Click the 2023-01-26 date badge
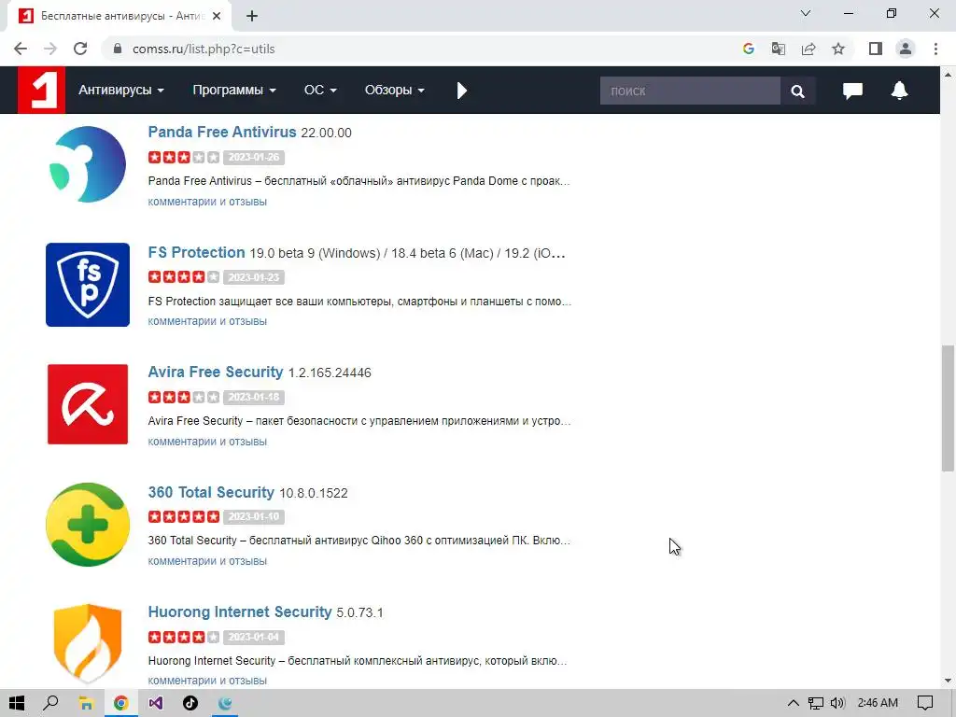This screenshot has width=956, height=717. click(254, 157)
